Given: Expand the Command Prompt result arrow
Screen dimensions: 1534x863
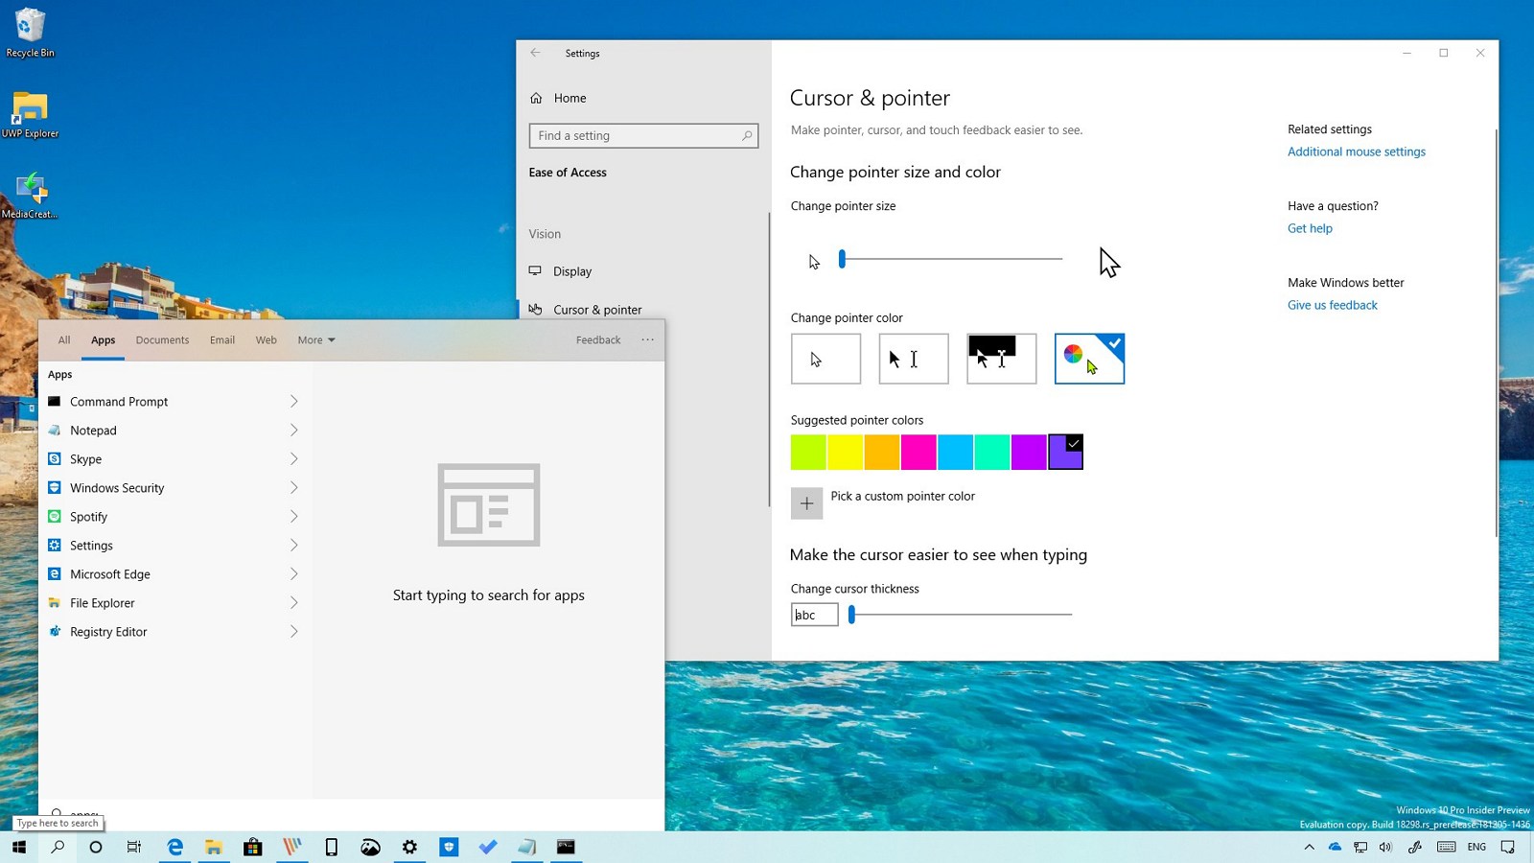Looking at the screenshot, I should (x=294, y=401).
